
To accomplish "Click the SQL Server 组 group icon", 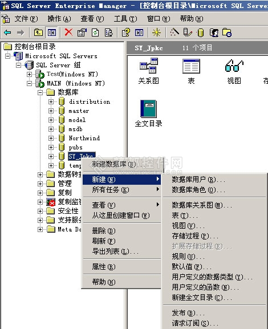I will pyautogui.click(x=29, y=65).
